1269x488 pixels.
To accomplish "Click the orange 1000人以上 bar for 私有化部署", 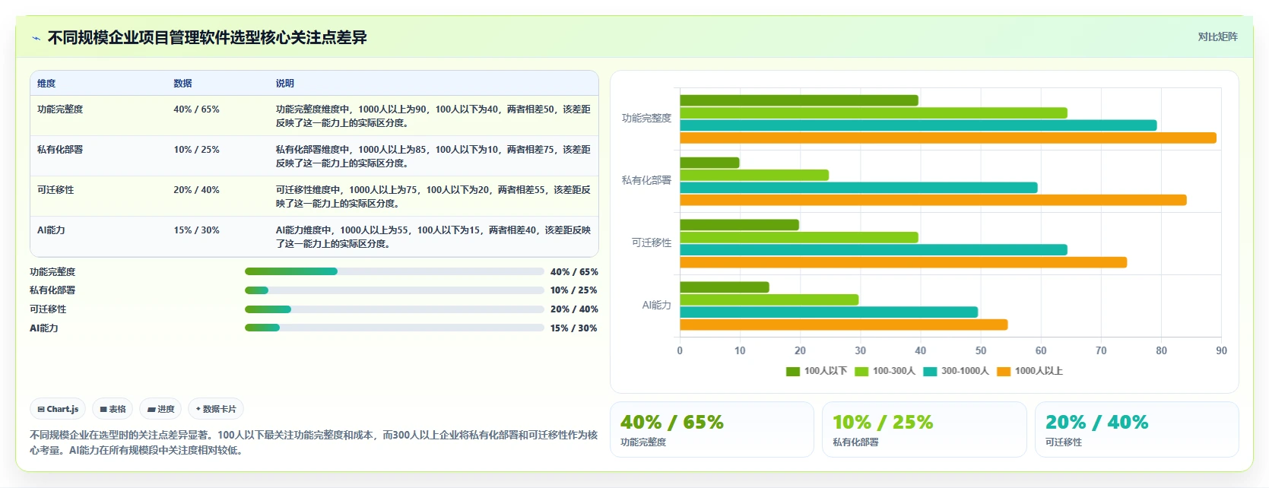I will tap(933, 200).
